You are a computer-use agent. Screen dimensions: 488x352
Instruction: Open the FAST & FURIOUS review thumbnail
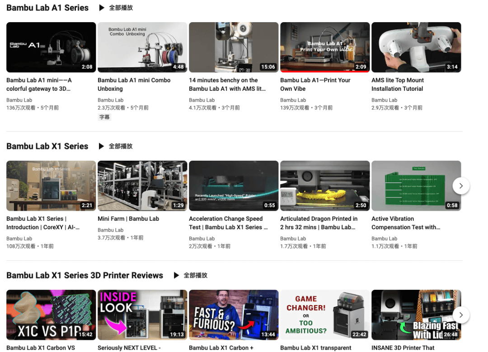pyautogui.click(x=234, y=315)
